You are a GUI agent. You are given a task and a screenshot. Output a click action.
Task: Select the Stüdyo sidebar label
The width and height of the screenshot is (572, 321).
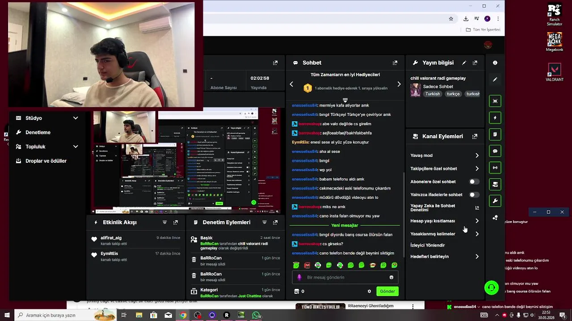click(34, 118)
